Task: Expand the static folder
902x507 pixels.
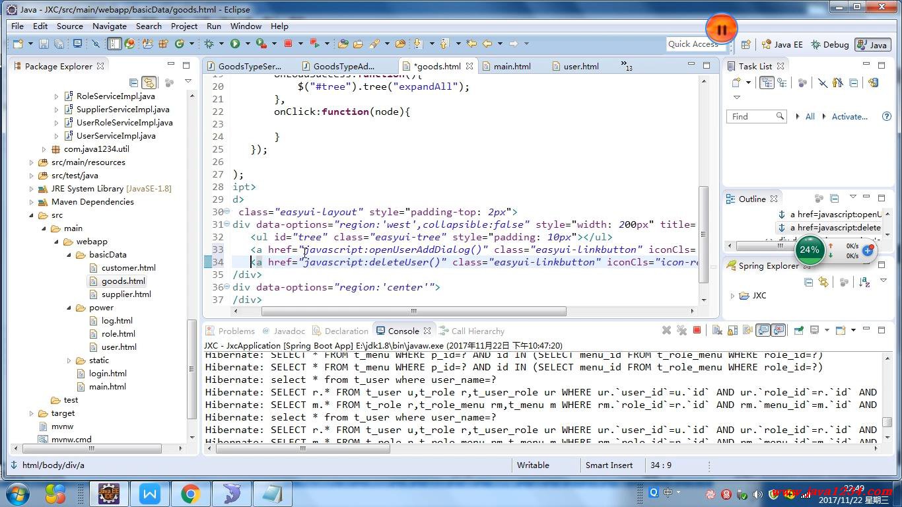Action: coord(69,360)
